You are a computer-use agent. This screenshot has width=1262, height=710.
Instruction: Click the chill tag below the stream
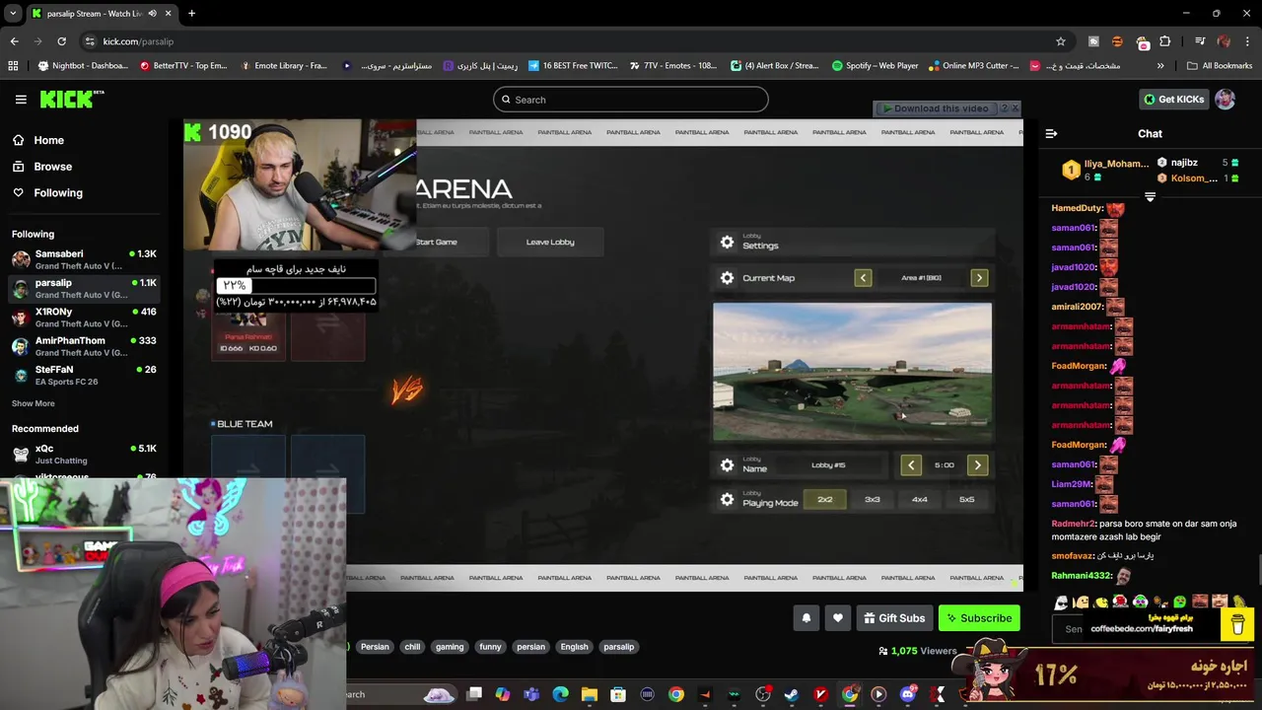(x=412, y=647)
